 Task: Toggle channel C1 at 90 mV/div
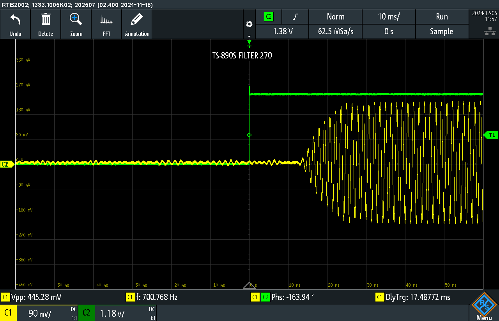[39, 313]
